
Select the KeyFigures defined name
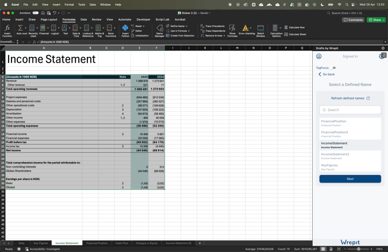click(350, 167)
